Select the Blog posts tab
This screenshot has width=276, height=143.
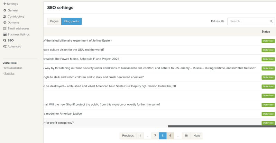point(71,21)
